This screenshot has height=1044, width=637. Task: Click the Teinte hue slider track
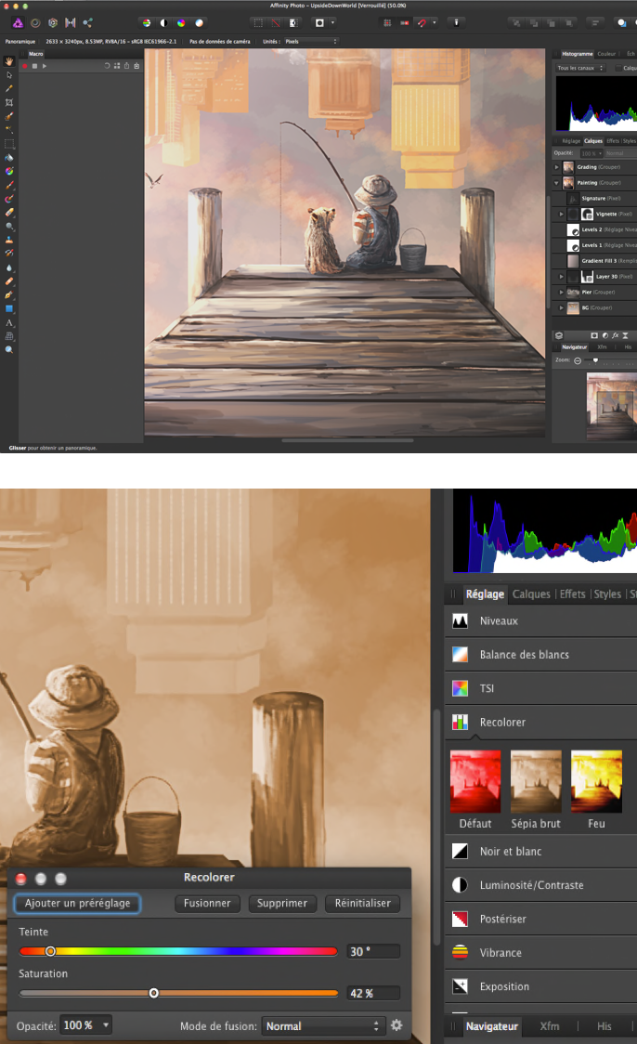tap(178, 951)
